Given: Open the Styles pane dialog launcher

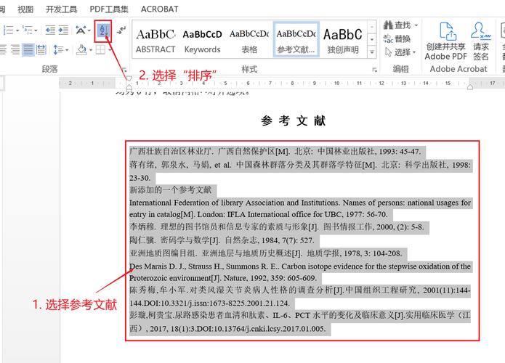Looking at the screenshot, I should pyautogui.click(x=374, y=70).
